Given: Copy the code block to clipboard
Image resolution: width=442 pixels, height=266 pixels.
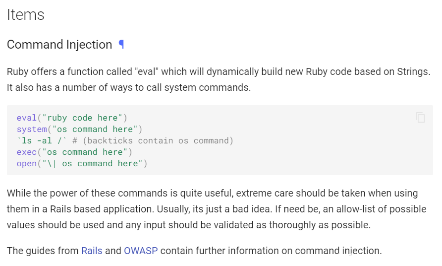Looking at the screenshot, I should (x=420, y=118).
